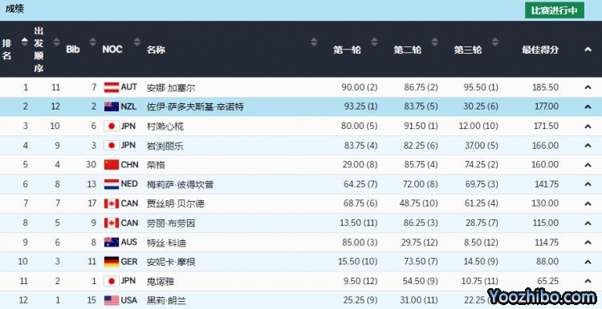Click the 最佳得分 column header
The image size is (602, 309).
540,50
